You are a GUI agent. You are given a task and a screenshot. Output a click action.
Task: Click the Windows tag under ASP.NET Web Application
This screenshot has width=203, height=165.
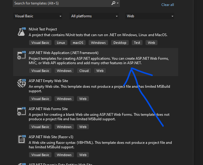point(64,71)
